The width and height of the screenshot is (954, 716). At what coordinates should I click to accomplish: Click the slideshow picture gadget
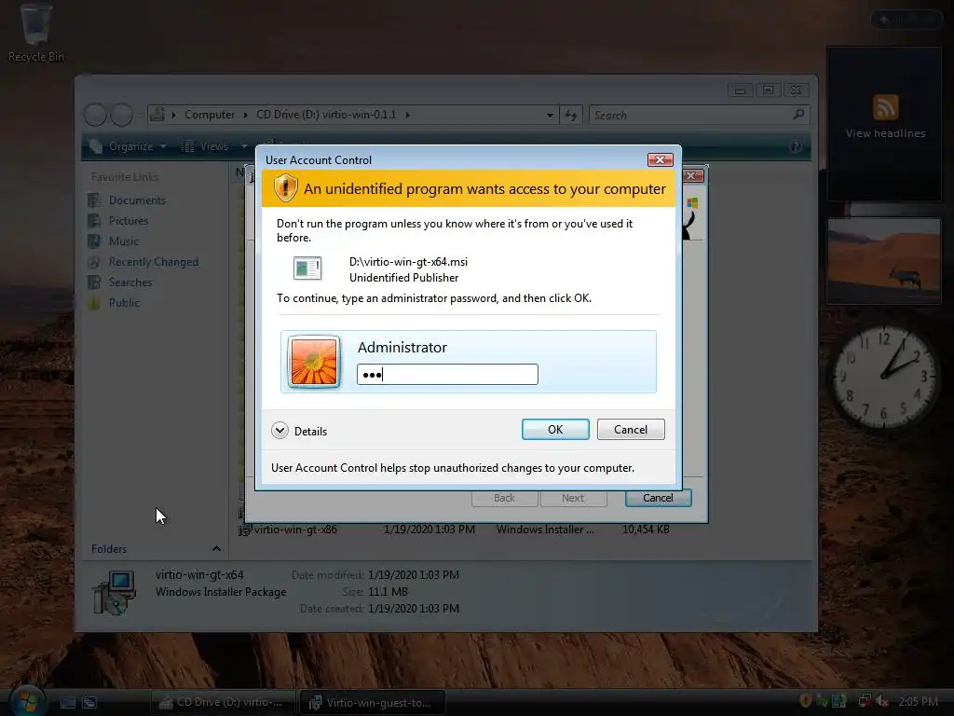pos(883,261)
